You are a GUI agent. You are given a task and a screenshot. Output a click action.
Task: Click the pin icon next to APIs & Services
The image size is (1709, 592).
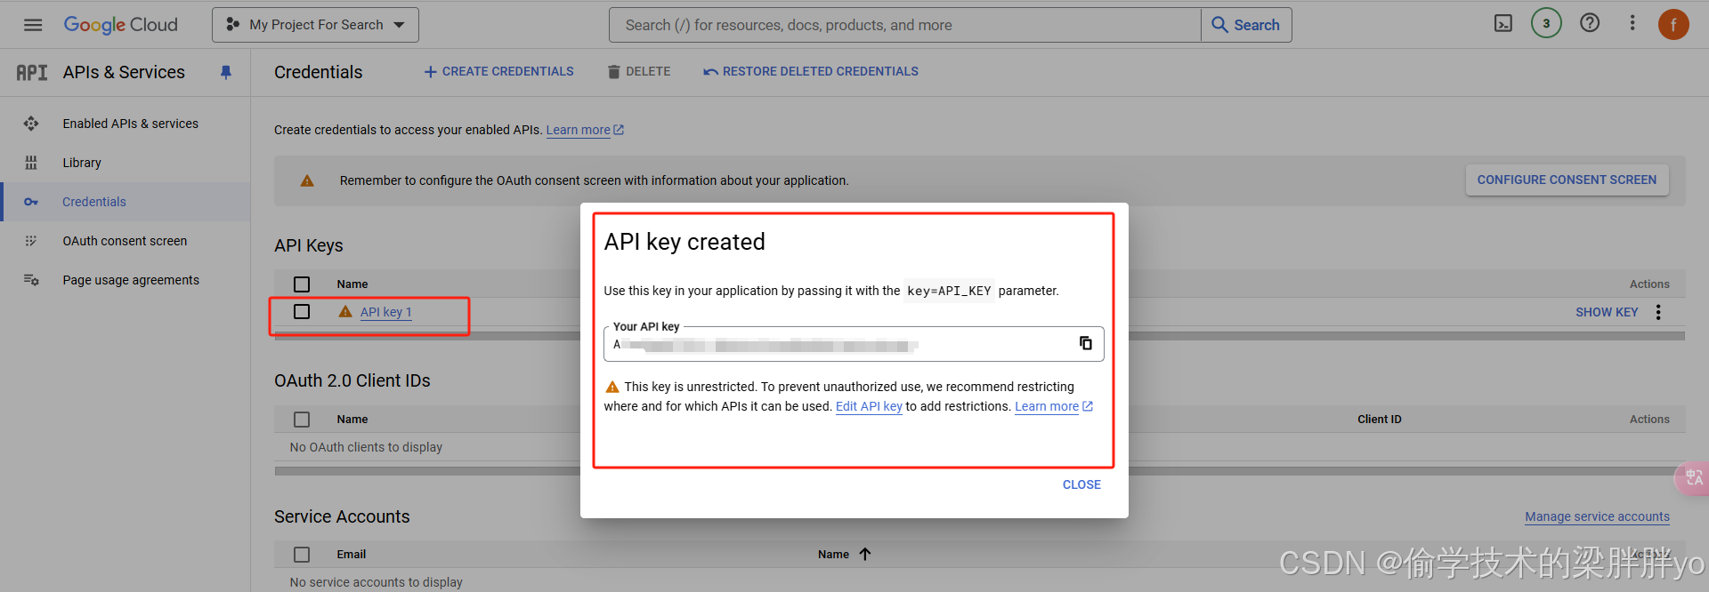pyautogui.click(x=226, y=73)
